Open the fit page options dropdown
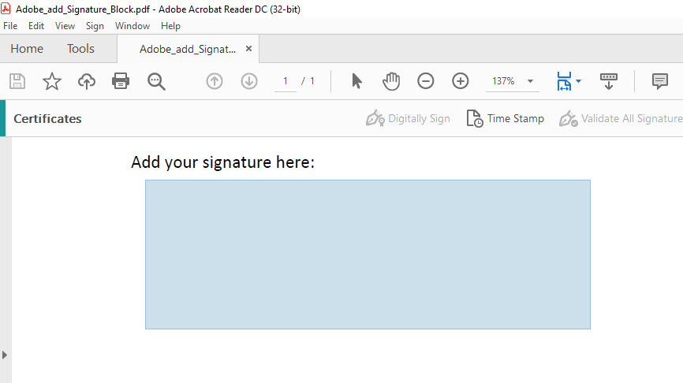This screenshot has width=683, height=383. click(x=578, y=81)
